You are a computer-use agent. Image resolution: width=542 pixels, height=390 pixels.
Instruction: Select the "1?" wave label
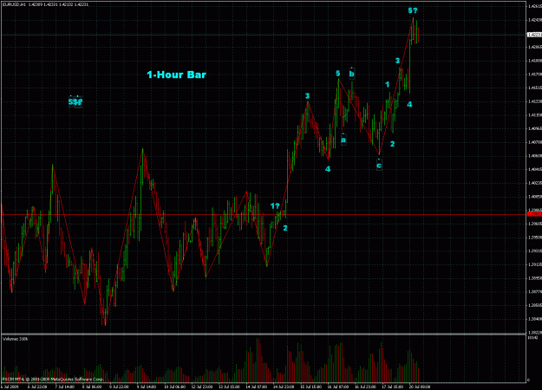275,206
